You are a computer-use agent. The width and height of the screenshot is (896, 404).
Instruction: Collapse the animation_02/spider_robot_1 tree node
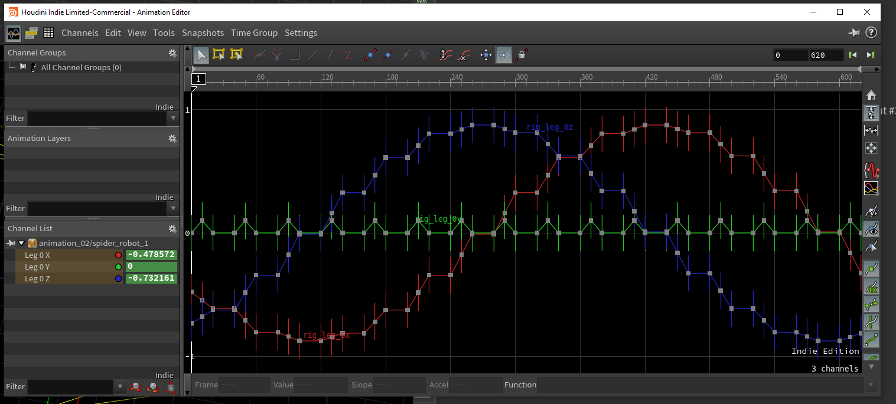[21, 243]
